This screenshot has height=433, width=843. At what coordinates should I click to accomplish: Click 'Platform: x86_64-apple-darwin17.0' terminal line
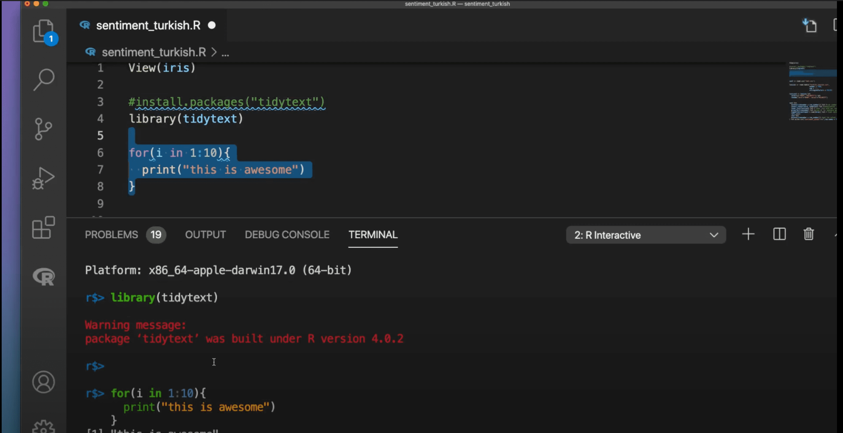tap(218, 270)
